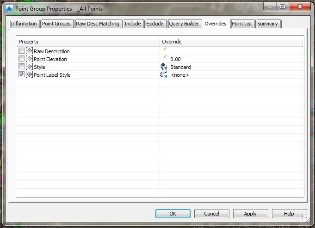Click the Apply button
Screen dimensions: 315x228
tap(250, 214)
